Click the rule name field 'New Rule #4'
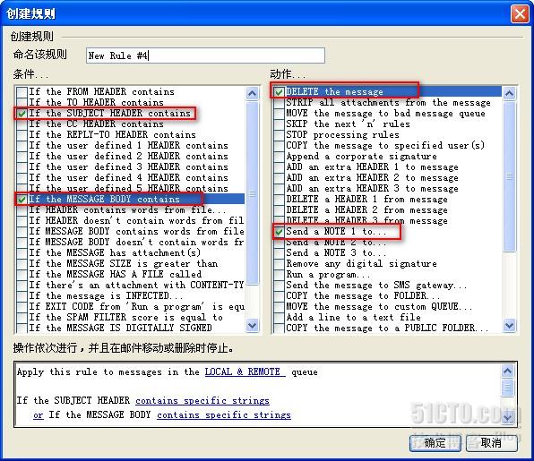534x461 pixels. click(205, 55)
